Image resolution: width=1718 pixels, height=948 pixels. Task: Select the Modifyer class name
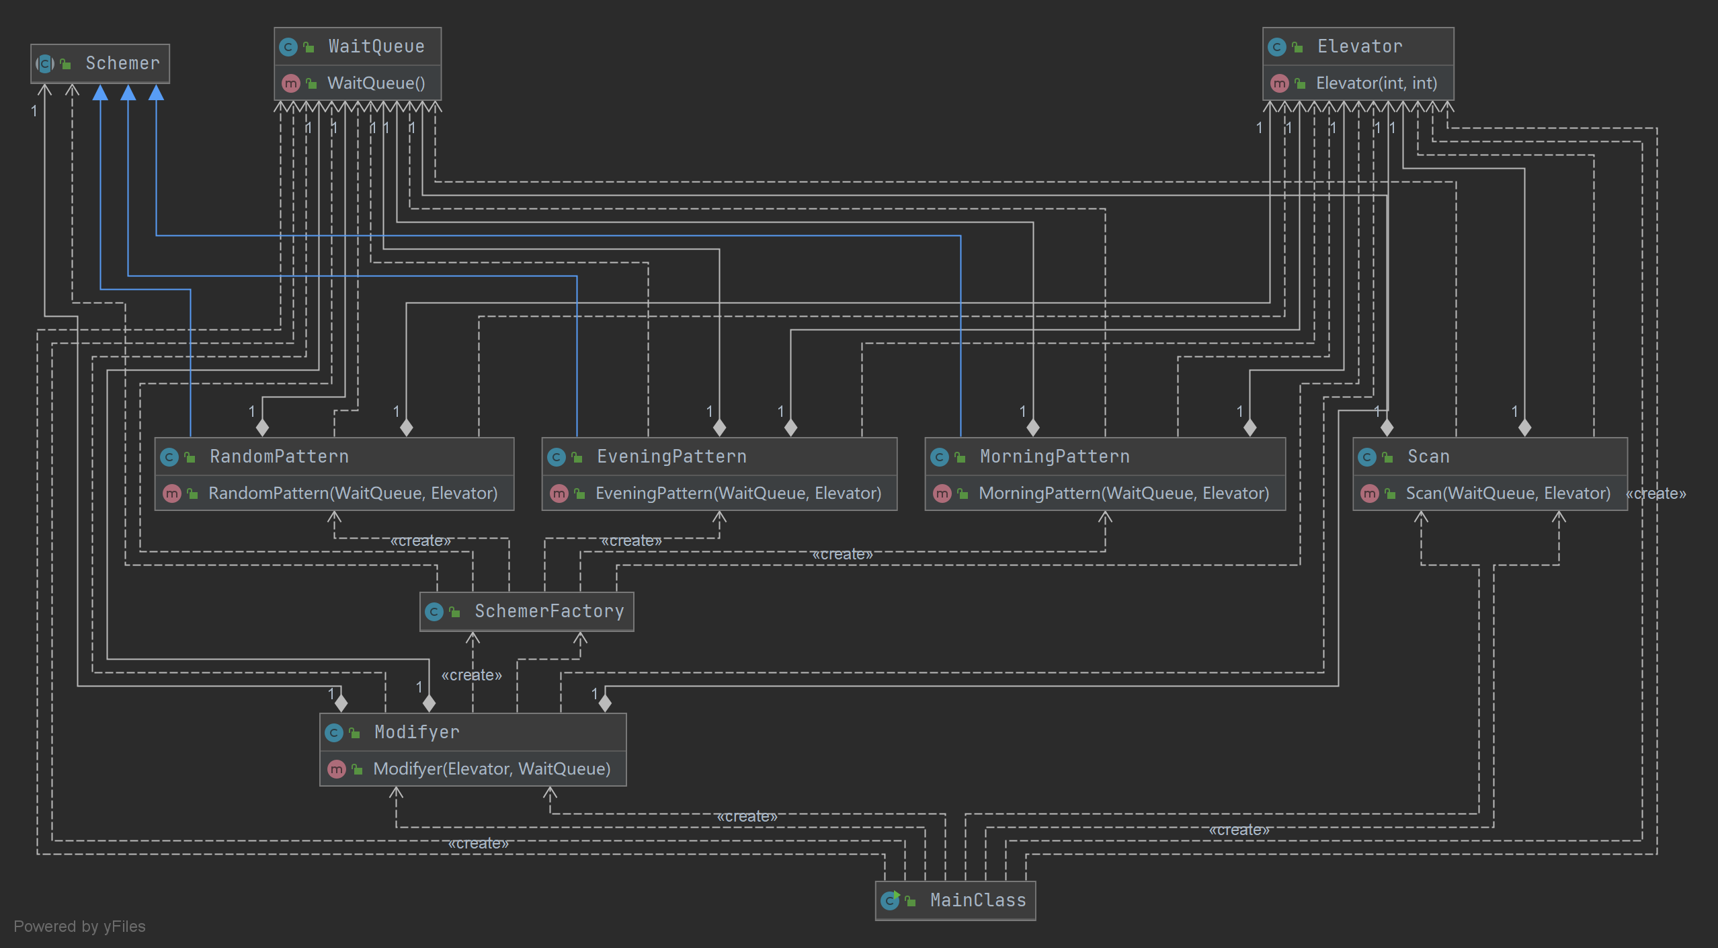(x=417, y=732)
